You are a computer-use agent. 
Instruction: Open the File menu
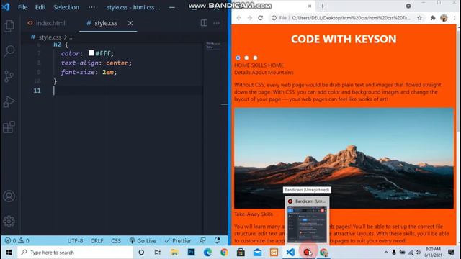click(22, 7)
